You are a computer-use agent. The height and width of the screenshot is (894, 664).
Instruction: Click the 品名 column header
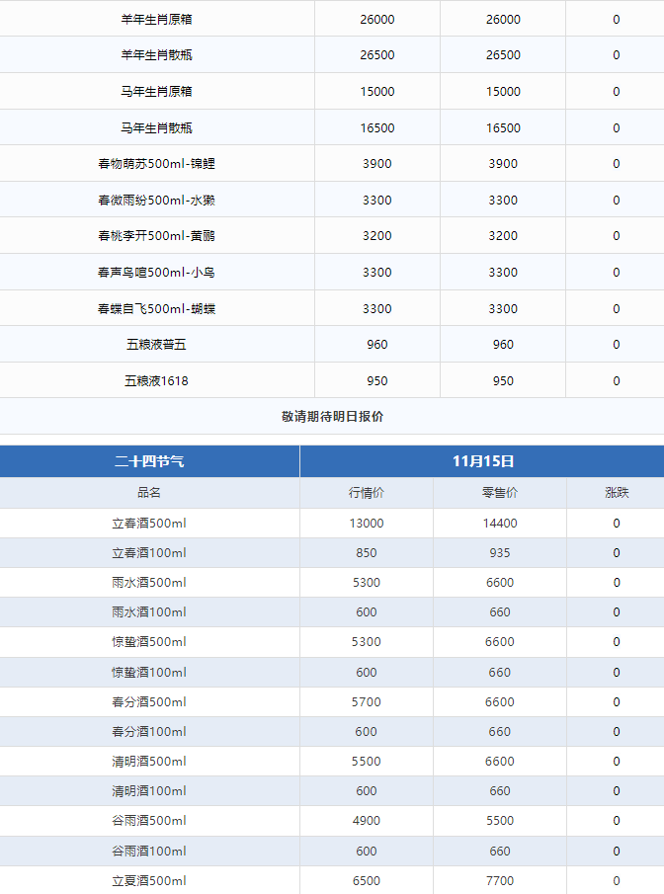point(149,492)
